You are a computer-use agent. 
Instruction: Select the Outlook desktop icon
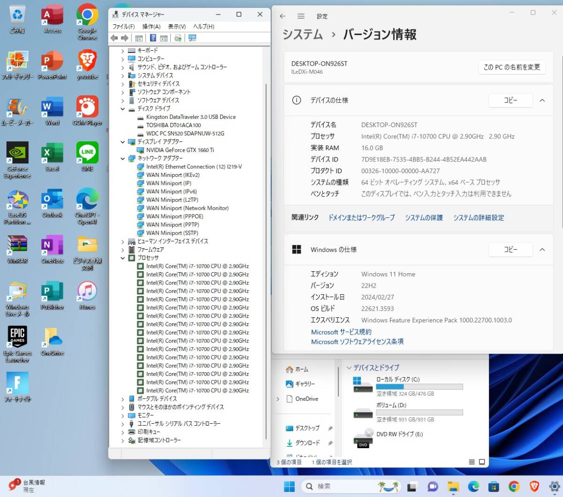[x=53, y=203]
